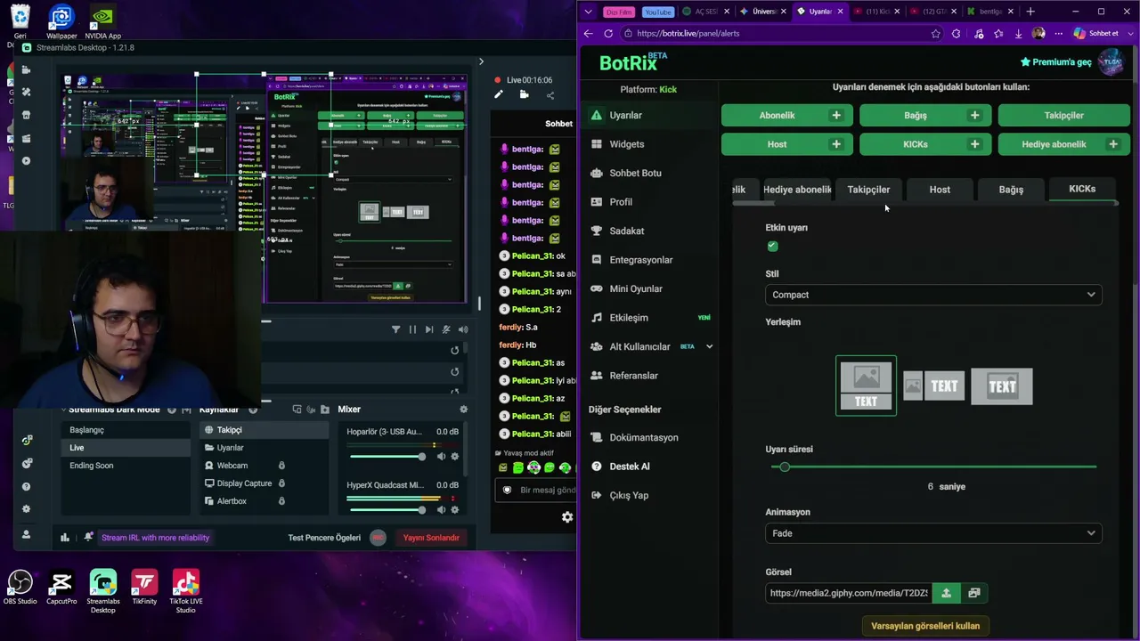
Task: Click the upload image icon beside Görsel field
Action: (x=946, y=593)
